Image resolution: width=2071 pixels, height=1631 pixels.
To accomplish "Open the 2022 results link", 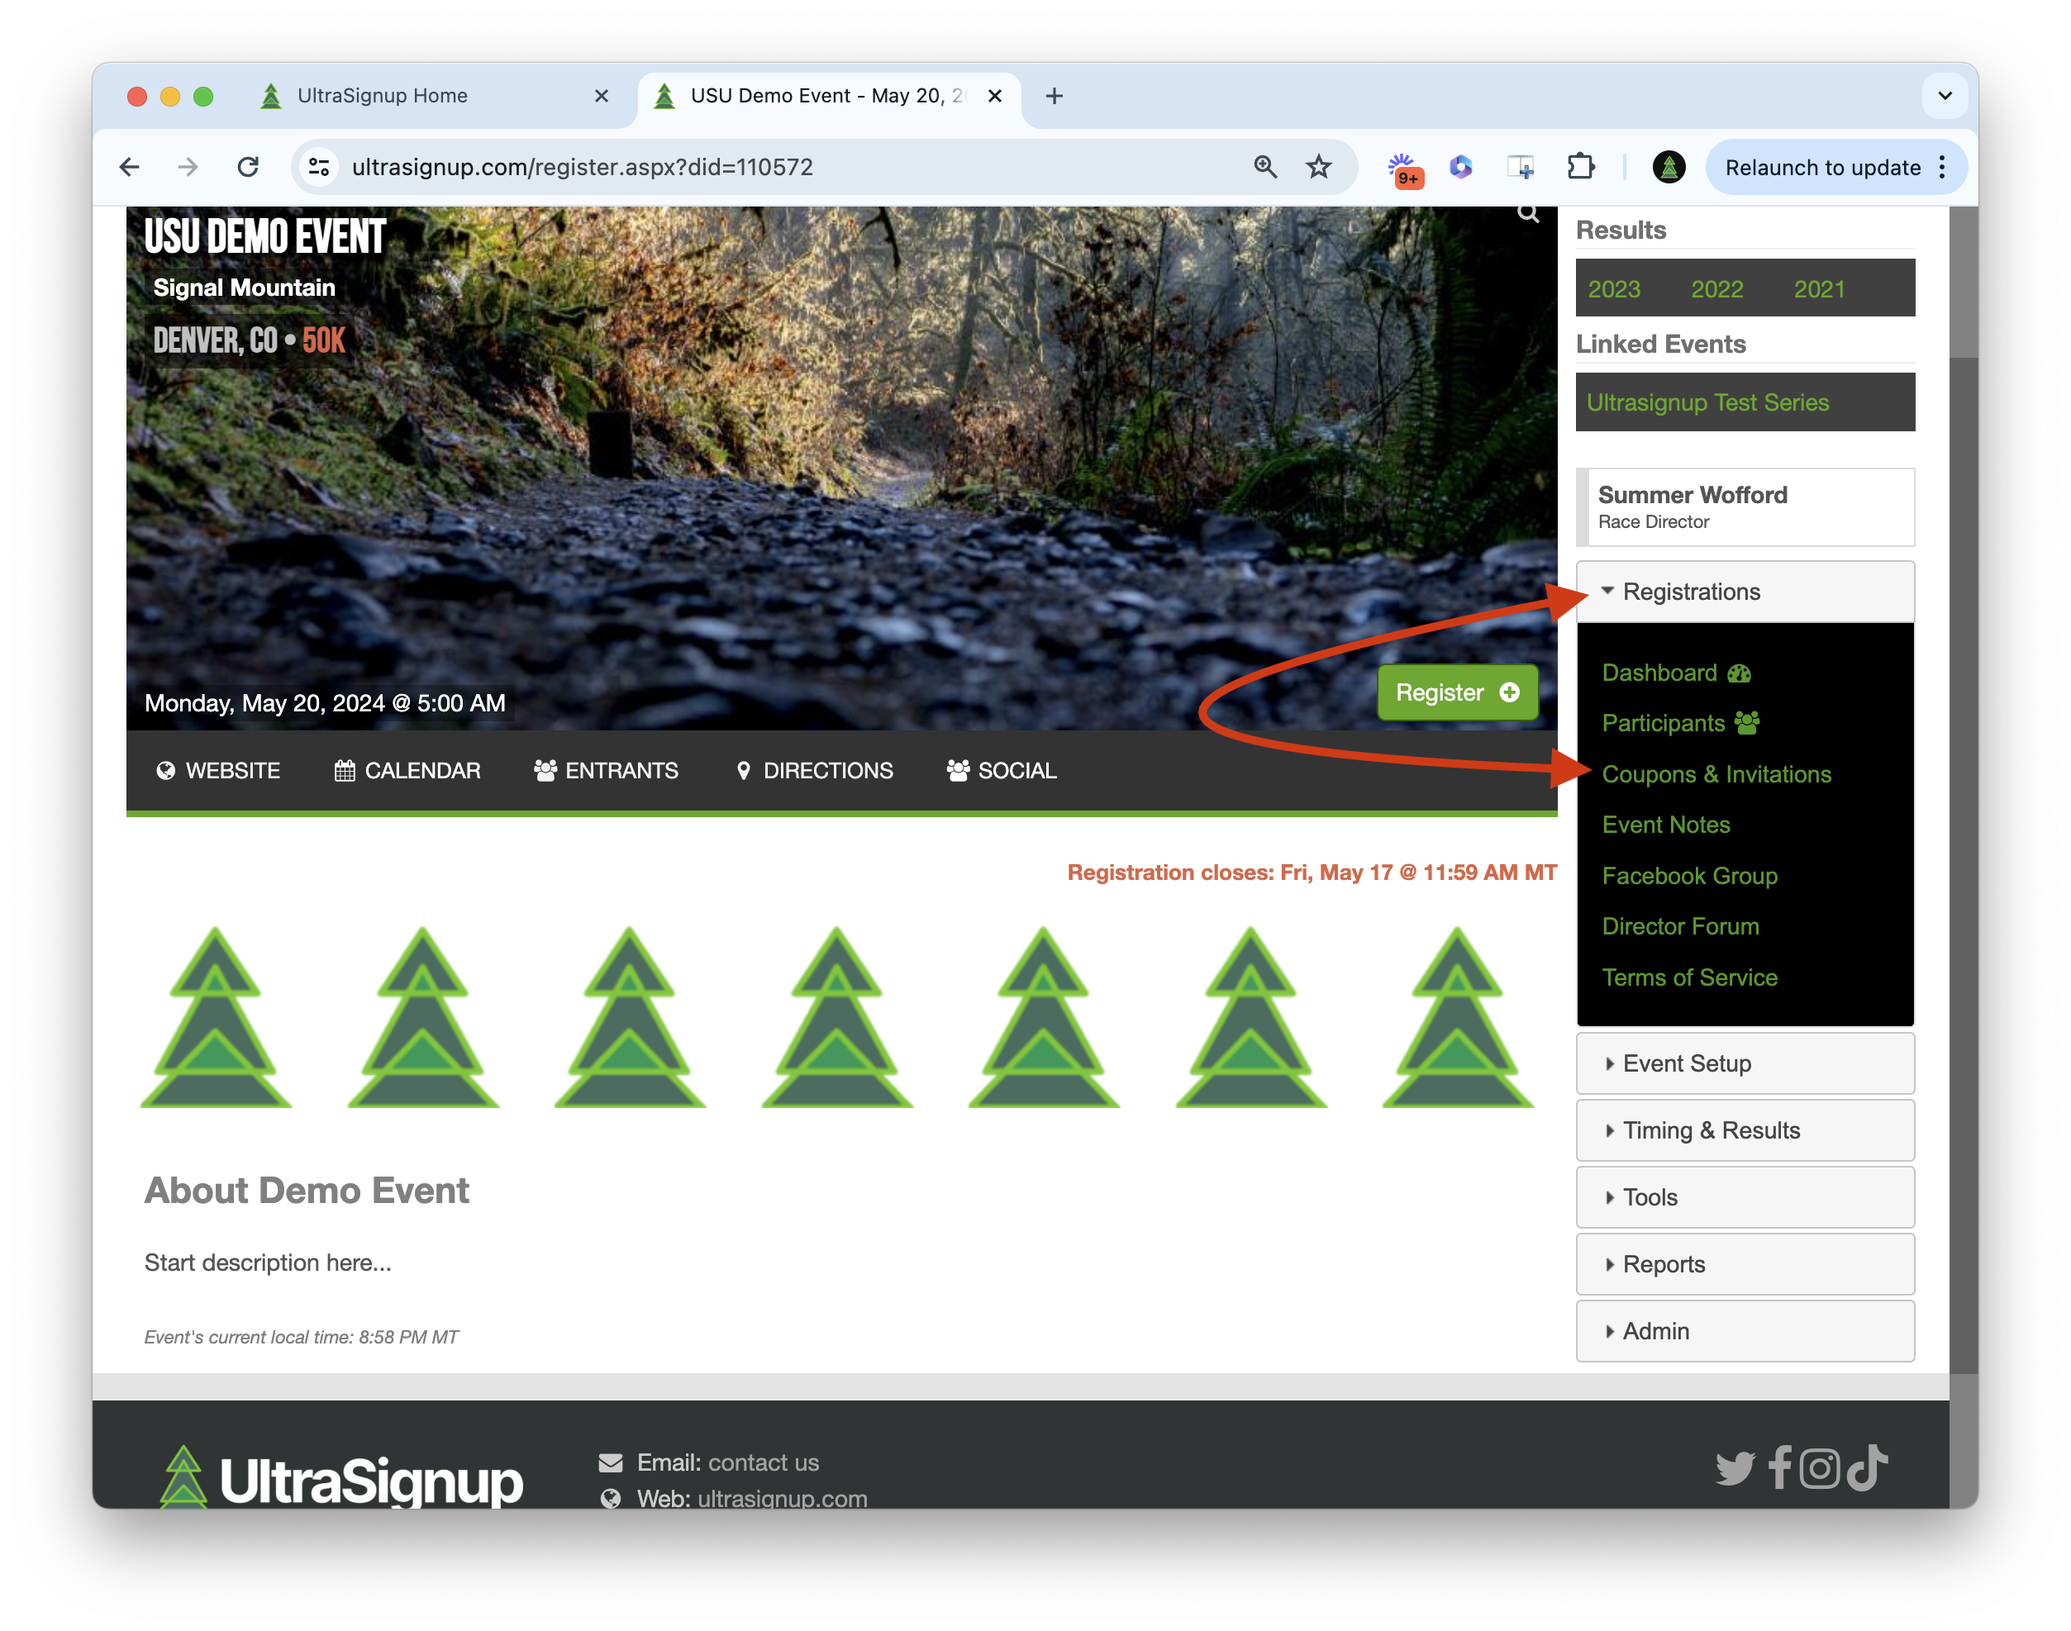I will [1716, 288].
